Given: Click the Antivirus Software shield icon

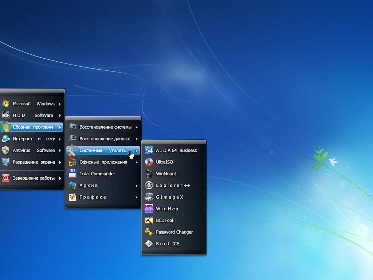Looking at the screenshot, I should 5,150.
